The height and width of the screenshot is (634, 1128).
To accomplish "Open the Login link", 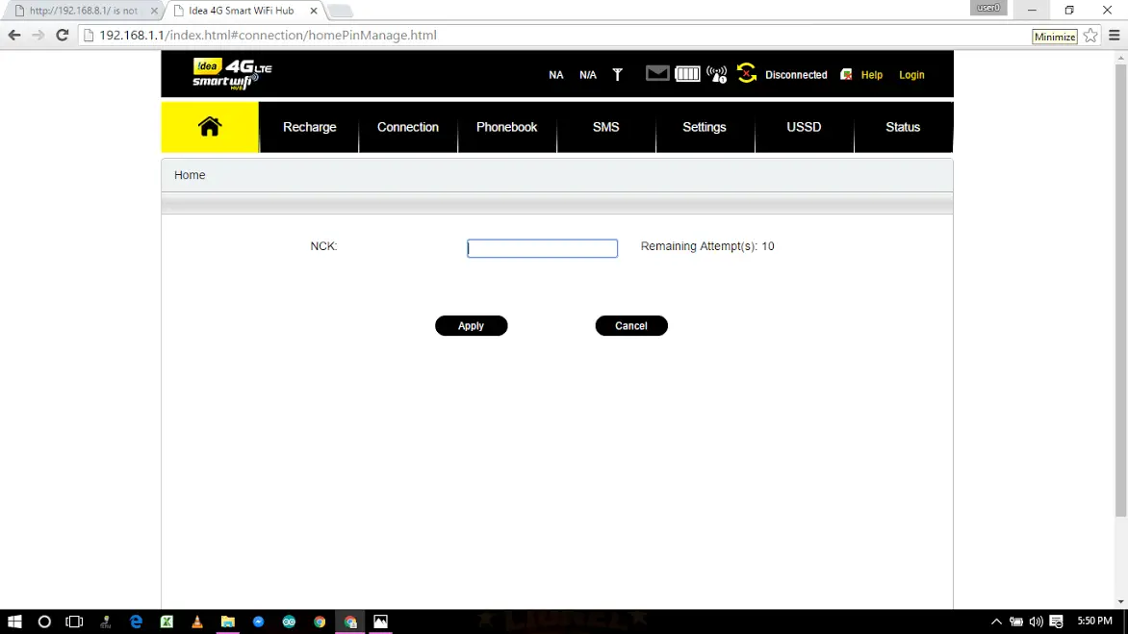I will coord(911,75).
